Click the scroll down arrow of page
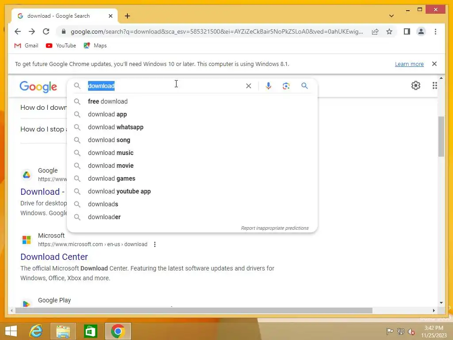 click(x=441, y=303)
